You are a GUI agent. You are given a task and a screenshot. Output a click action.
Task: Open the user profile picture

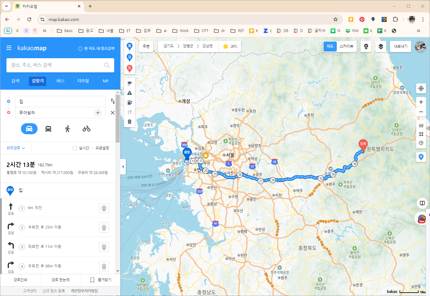coord(420,47)
